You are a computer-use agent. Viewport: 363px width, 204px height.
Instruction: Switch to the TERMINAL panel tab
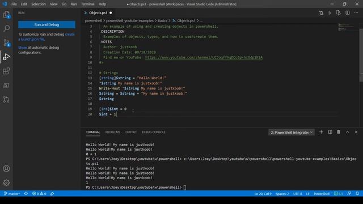[x=93, y=132]
